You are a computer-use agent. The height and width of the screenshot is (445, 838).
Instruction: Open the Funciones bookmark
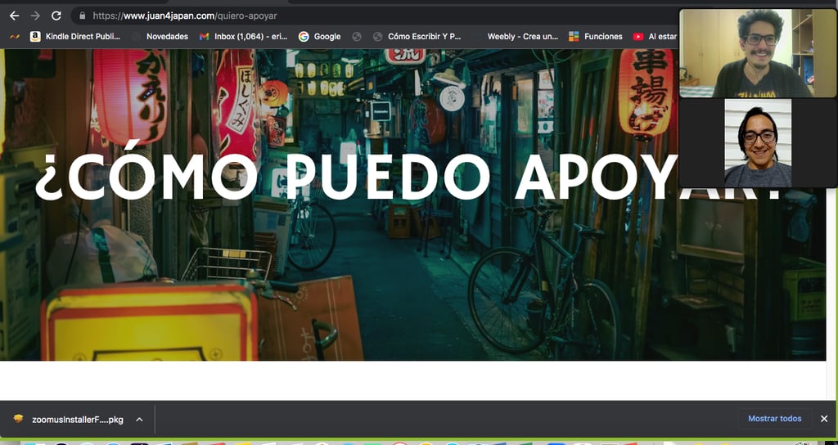click(x=596, y=36)
